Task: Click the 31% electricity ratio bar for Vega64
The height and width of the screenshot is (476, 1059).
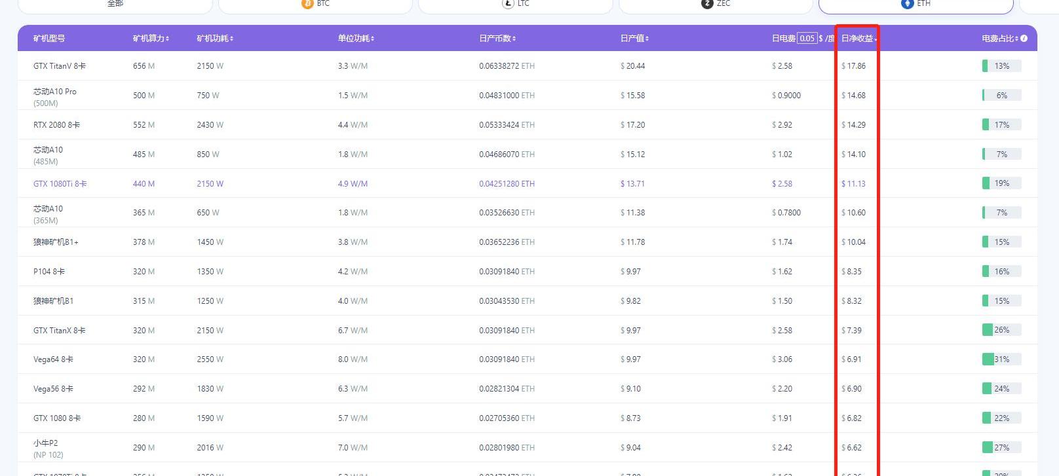Action: tap(1001, 359)
